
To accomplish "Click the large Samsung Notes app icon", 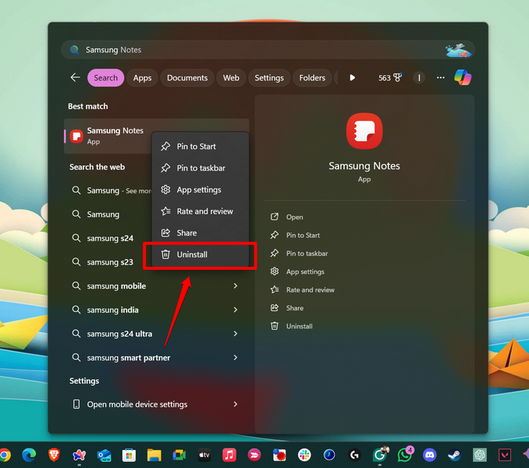I will click(x=364, y=131).
